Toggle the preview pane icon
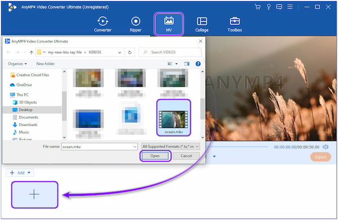Viewport: 338px width, 220px height. 186,64
